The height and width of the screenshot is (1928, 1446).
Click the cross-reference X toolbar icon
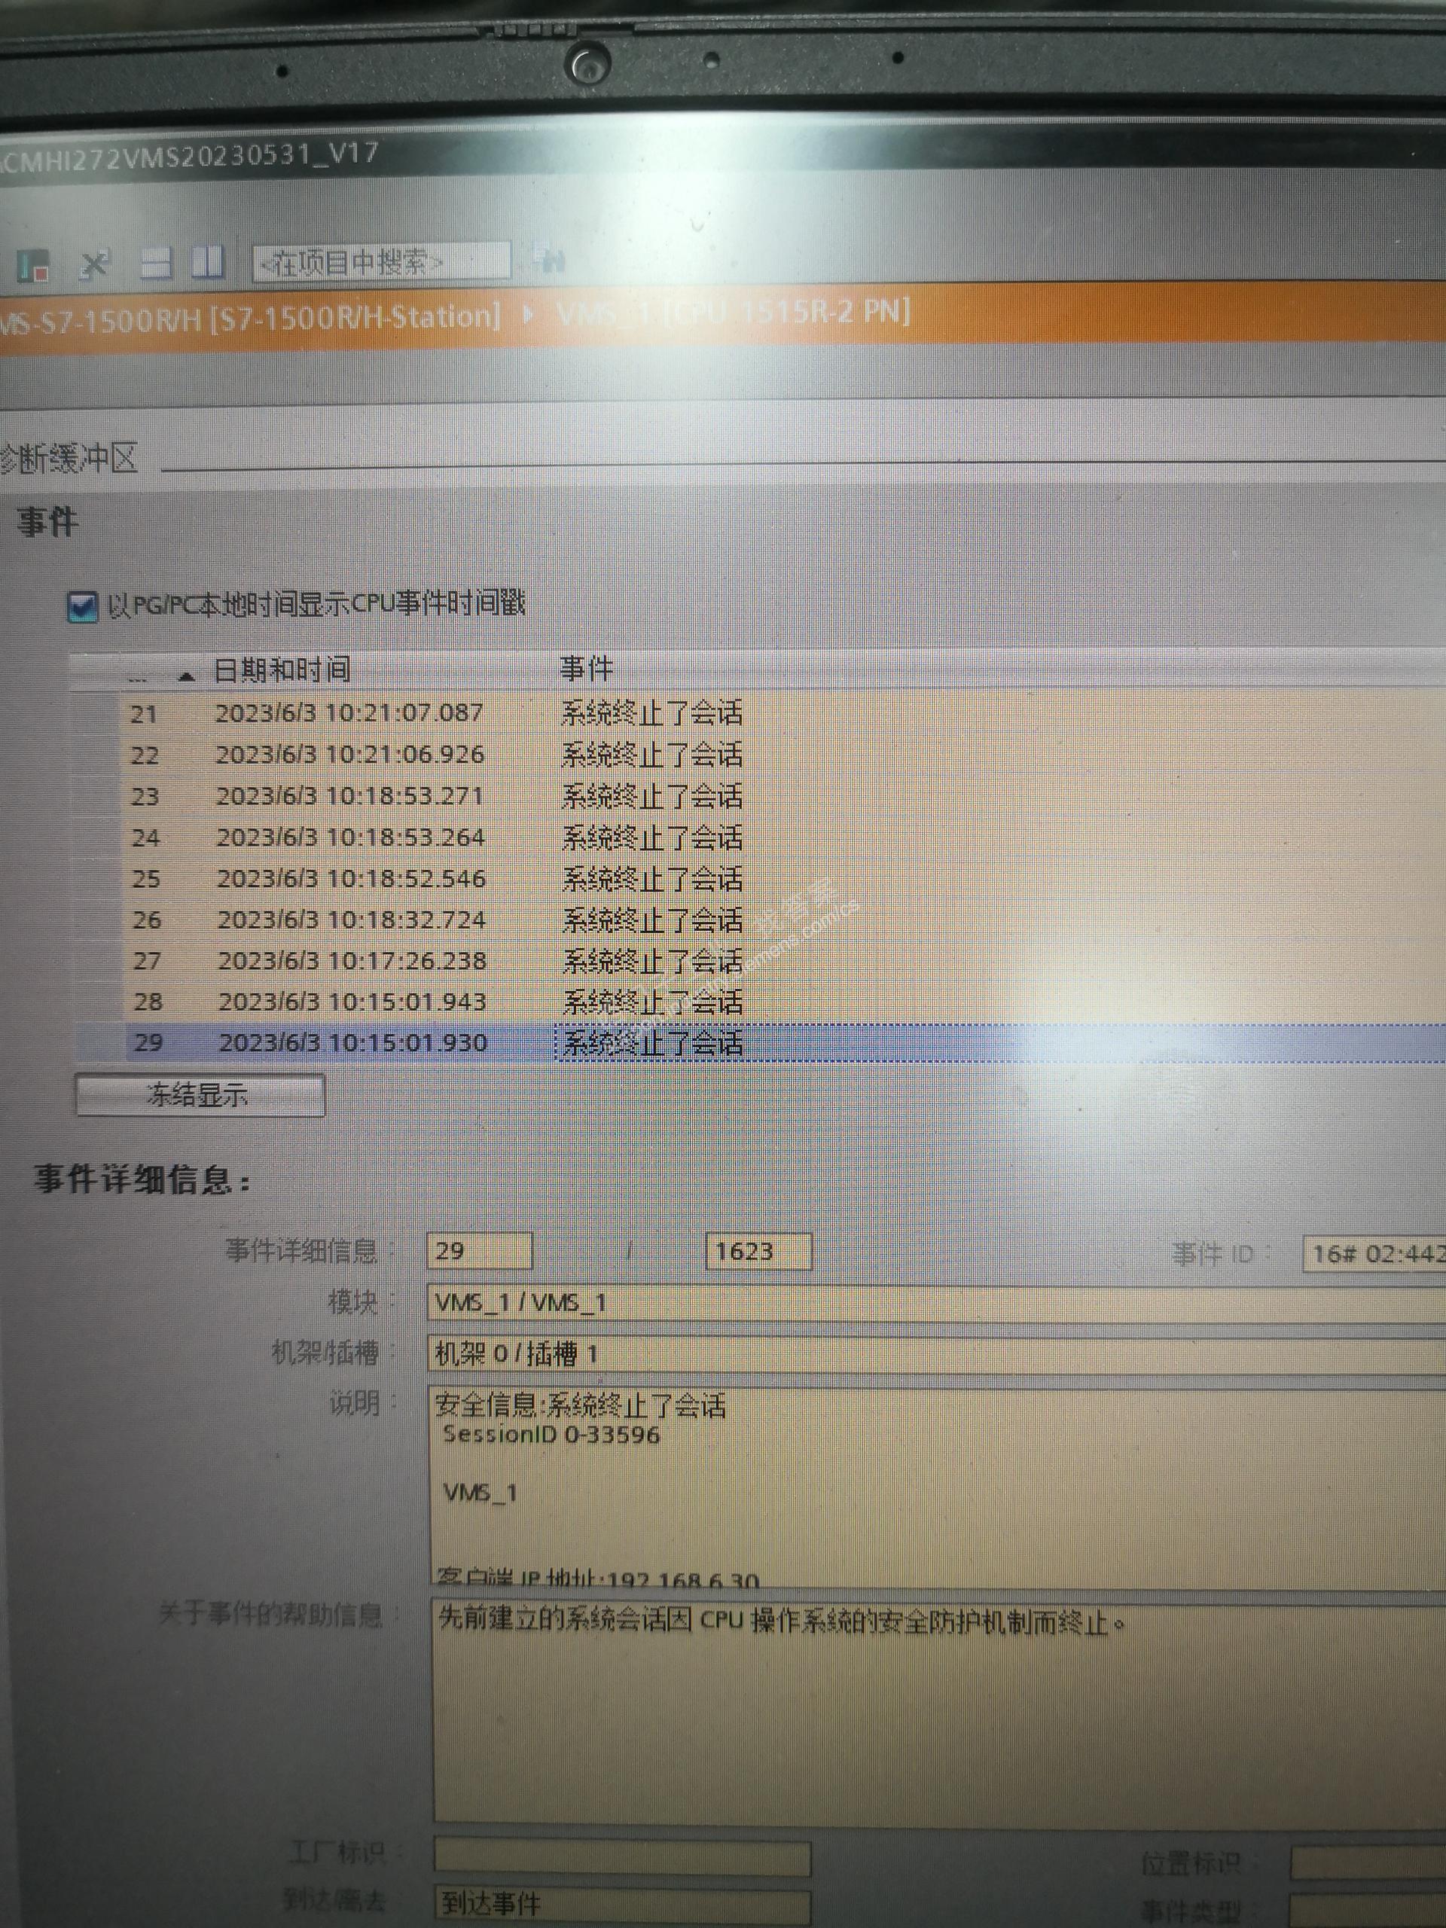point(94,264)
